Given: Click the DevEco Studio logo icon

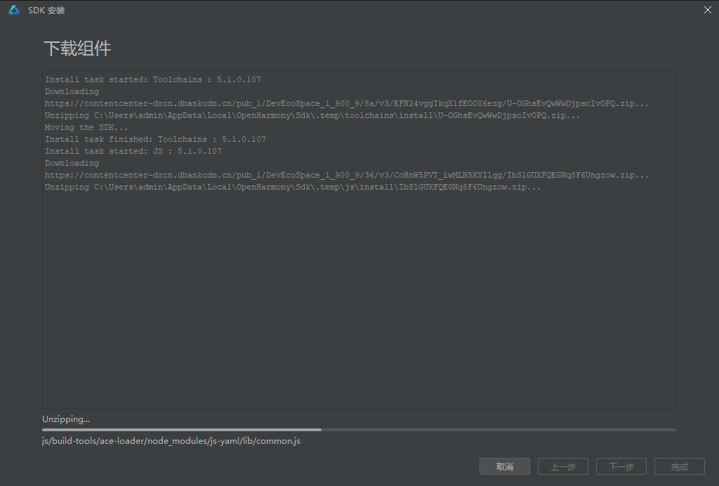Looking at the screenshot, I should [x=14, y=10].
